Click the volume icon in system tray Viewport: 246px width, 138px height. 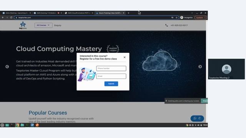(198, 125)
